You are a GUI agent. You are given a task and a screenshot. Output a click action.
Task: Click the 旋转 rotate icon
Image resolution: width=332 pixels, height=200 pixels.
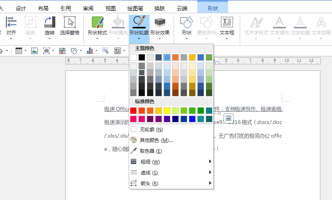click(x=50, y=22)
